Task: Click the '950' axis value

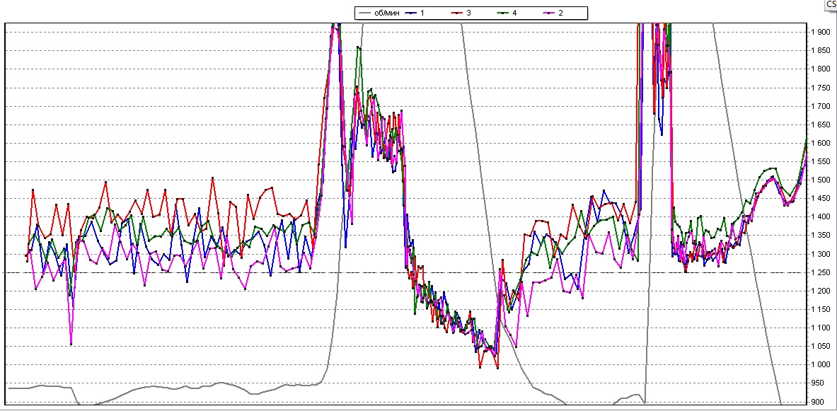Action: point(817,383)
